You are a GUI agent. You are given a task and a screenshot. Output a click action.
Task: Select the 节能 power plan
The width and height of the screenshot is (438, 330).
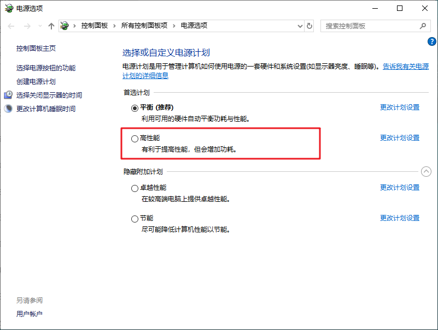[135, 219]
